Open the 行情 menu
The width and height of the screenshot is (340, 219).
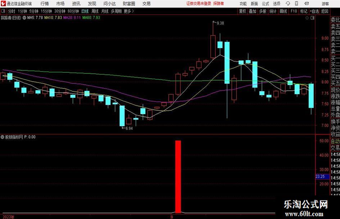tap(45, 4)
